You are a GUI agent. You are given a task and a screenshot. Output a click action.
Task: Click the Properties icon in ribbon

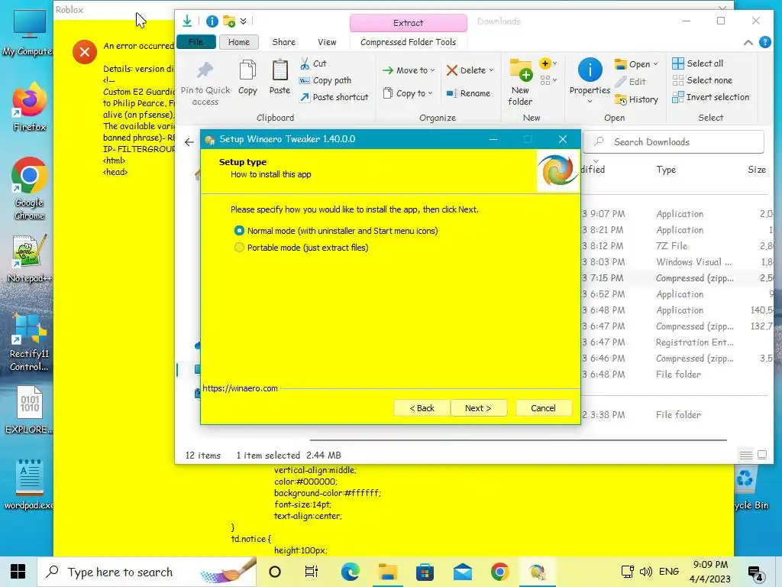click(x=590, y=70)
